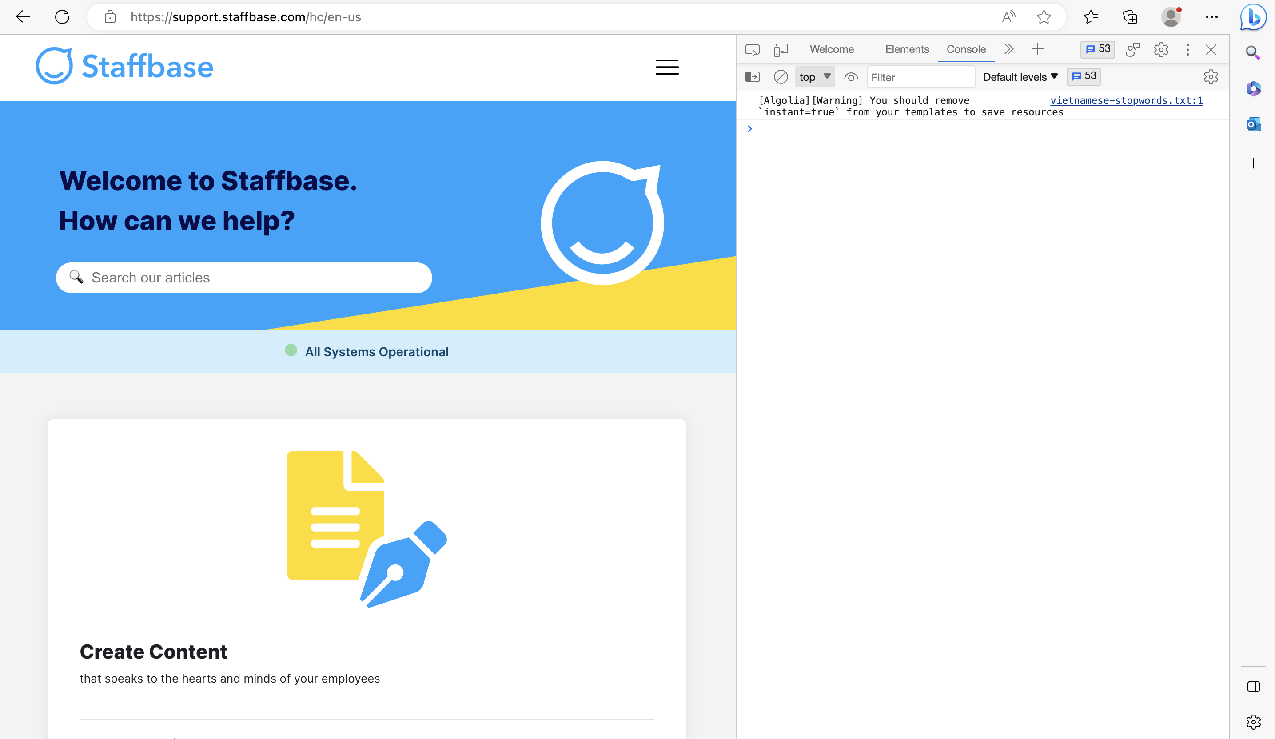Open the top JavaScript context dropdown
This screenshot has width=1275, height=739.
point(815,77)
